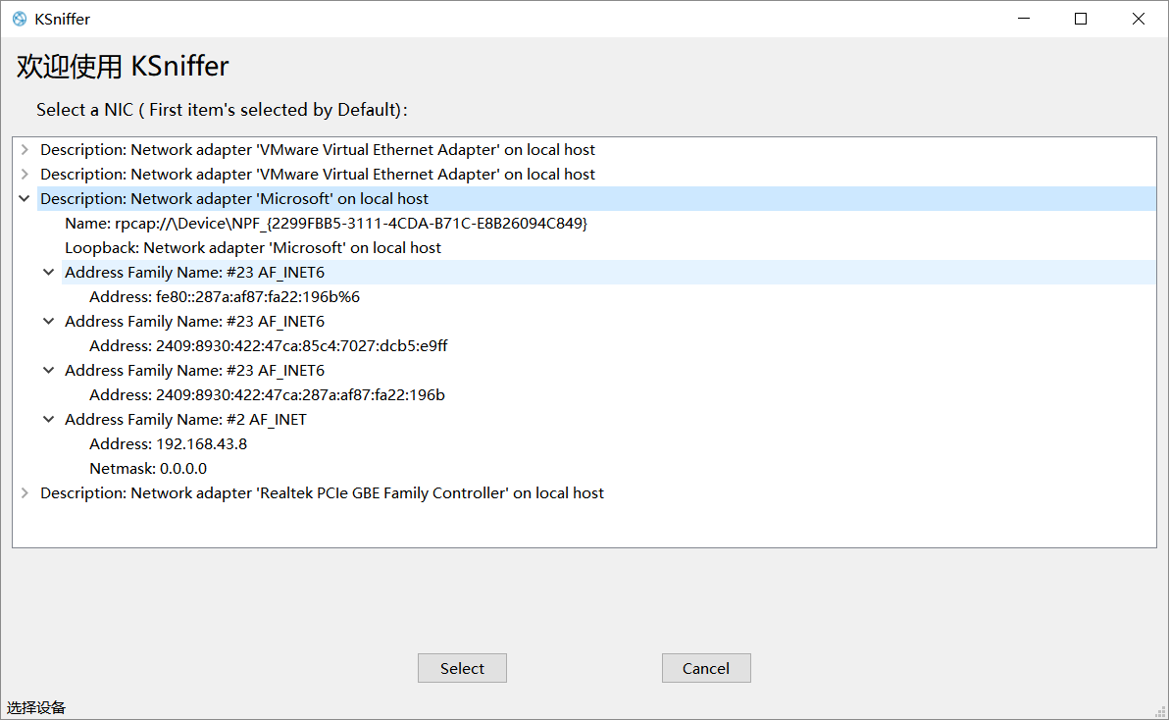Viewport: 1169px width, 720px height.
Task: Click the highlighted Address Family #23 AF_INET6 row
Action: tap(608, 272)
